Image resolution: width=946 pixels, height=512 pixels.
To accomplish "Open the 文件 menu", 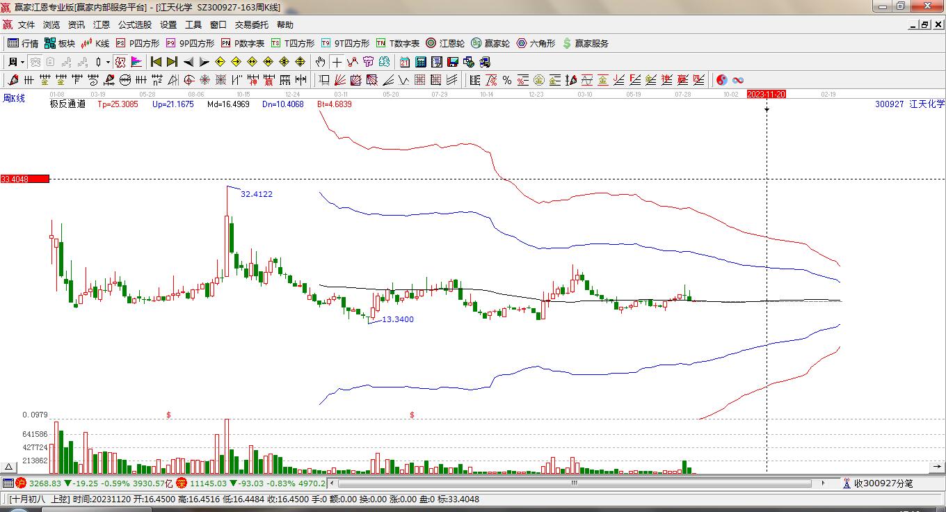I will [26, 25].
